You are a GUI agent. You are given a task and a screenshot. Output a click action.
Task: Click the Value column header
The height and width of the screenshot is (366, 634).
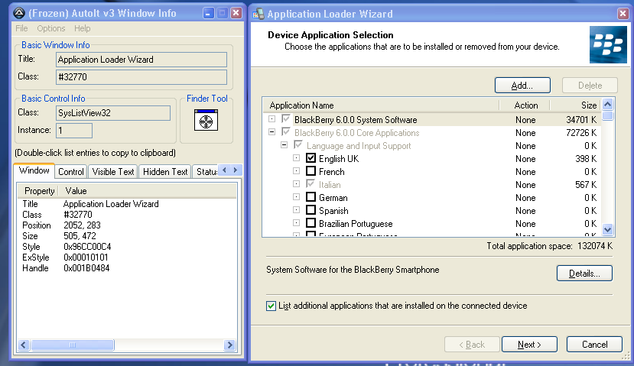148,191
